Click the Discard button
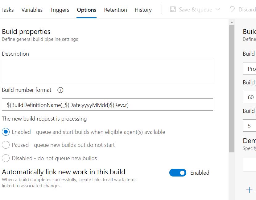The image size is (256, 200). [246, 10]
